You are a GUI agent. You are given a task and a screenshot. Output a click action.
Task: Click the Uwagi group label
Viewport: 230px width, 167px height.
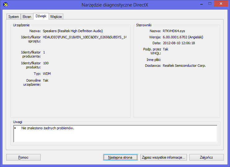point(18,122)
